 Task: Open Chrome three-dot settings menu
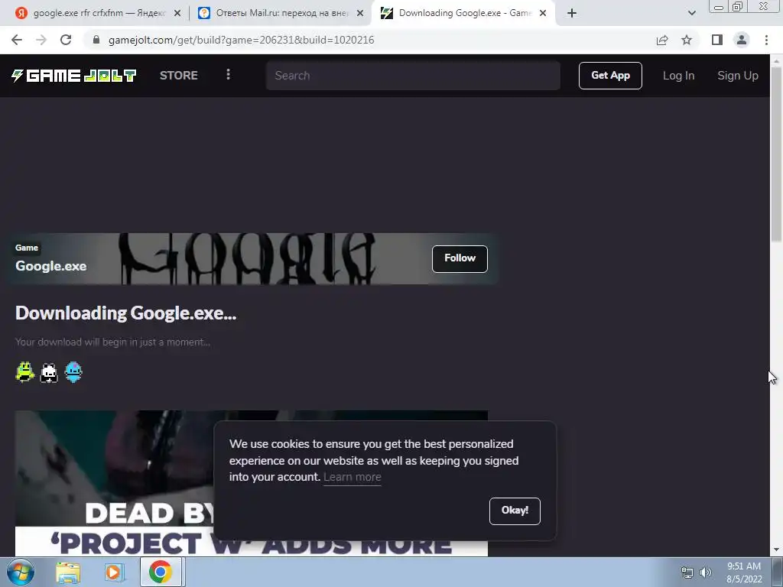pyautogui.click(x=766, y=40)
